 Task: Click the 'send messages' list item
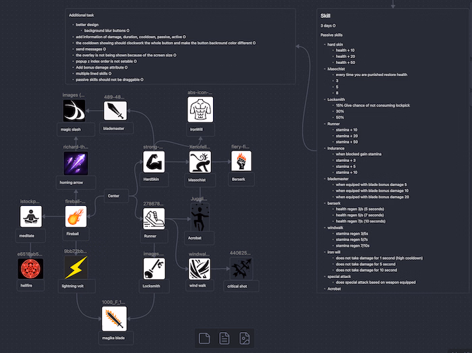90,49
